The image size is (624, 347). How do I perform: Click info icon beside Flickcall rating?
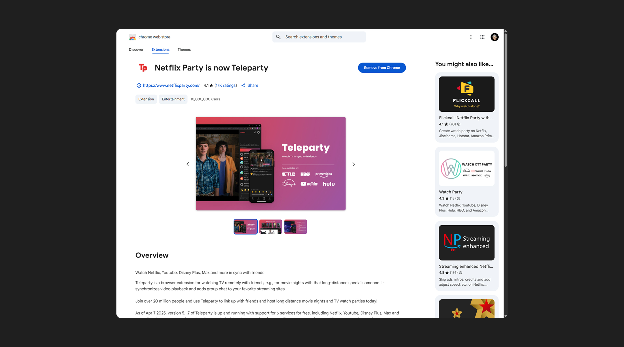click(x=459, y=124)
